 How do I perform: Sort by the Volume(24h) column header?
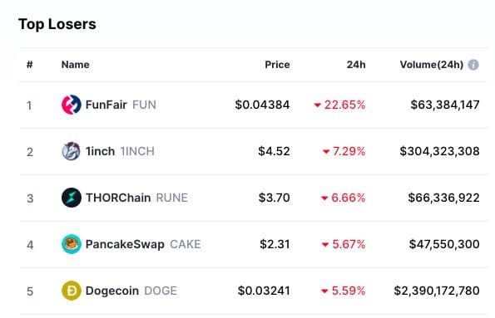pos(432,65)
